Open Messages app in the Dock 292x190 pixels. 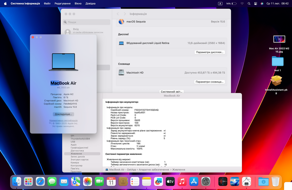click(x=52, y=181)
